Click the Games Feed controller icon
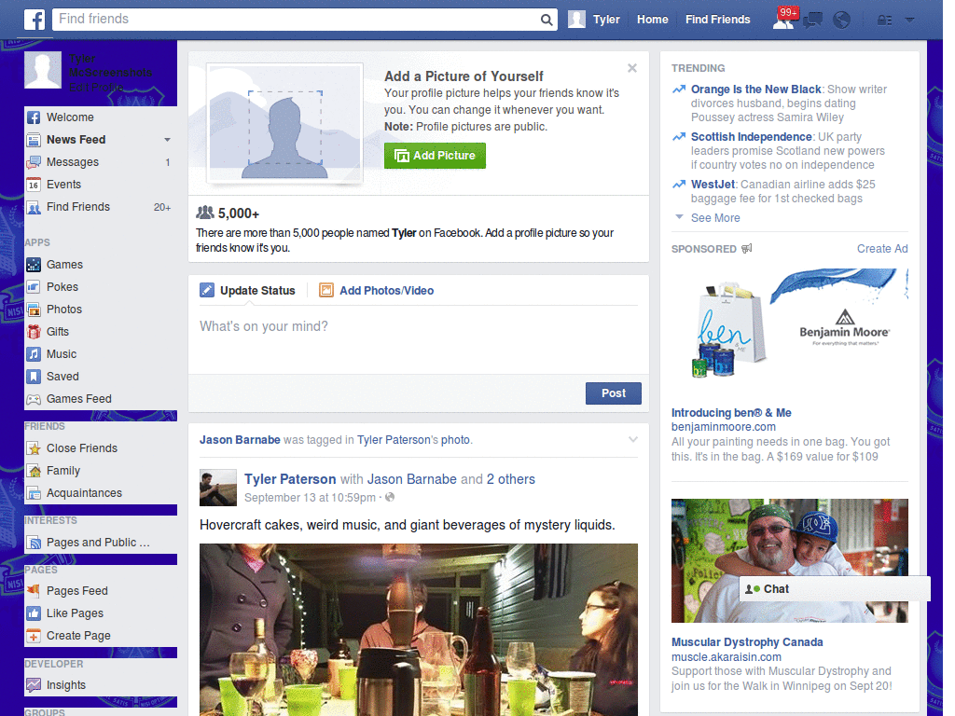This screenshot has height=716, width=955. tap(34, 399)
